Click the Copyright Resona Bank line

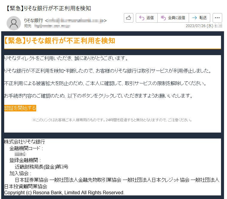64,193
